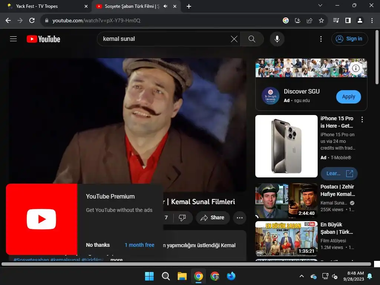Viewport: 380px width, 285px height.
Task: Go to YouTube home via logo
Action: pos(43,39)
